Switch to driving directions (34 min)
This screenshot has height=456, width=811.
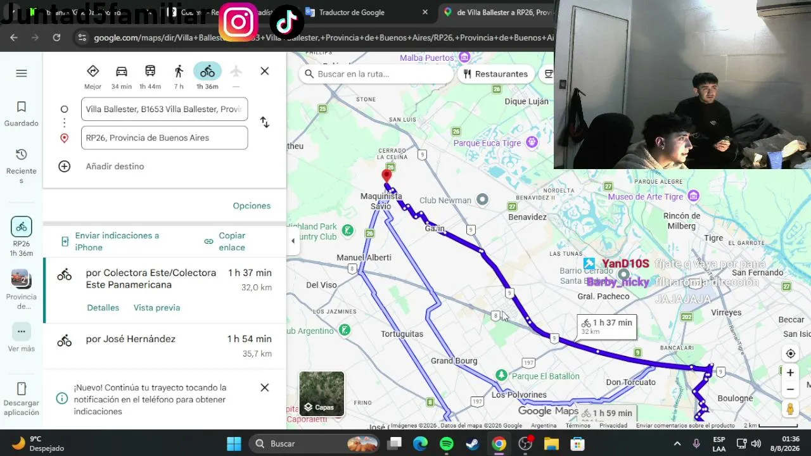[122, 77]
